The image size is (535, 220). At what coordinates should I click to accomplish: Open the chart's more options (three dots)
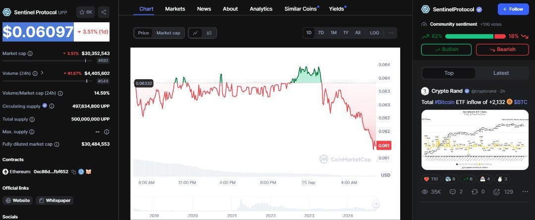391,33
